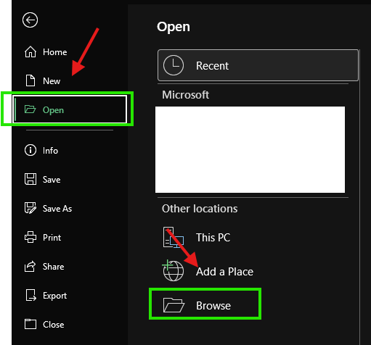Viewport: 371px width, 345px height.
Task: Click the Print printer icon
Action: pos(30,237)
